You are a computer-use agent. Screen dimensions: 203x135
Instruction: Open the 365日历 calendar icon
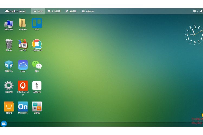pos(23,44)
